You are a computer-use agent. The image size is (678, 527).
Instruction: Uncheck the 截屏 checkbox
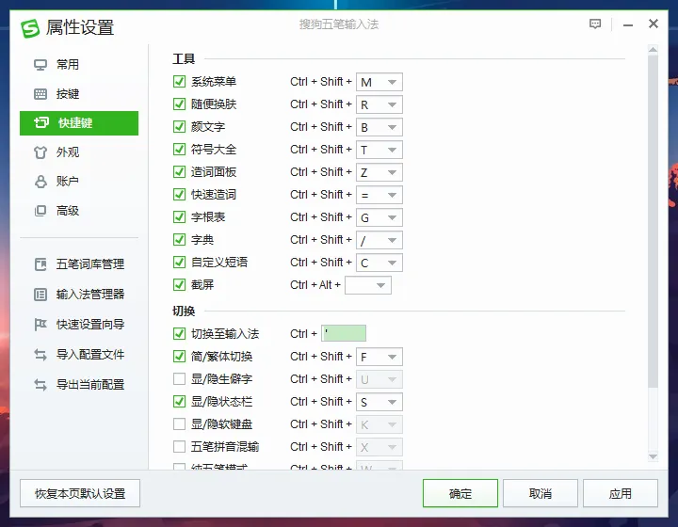point(179,284)
